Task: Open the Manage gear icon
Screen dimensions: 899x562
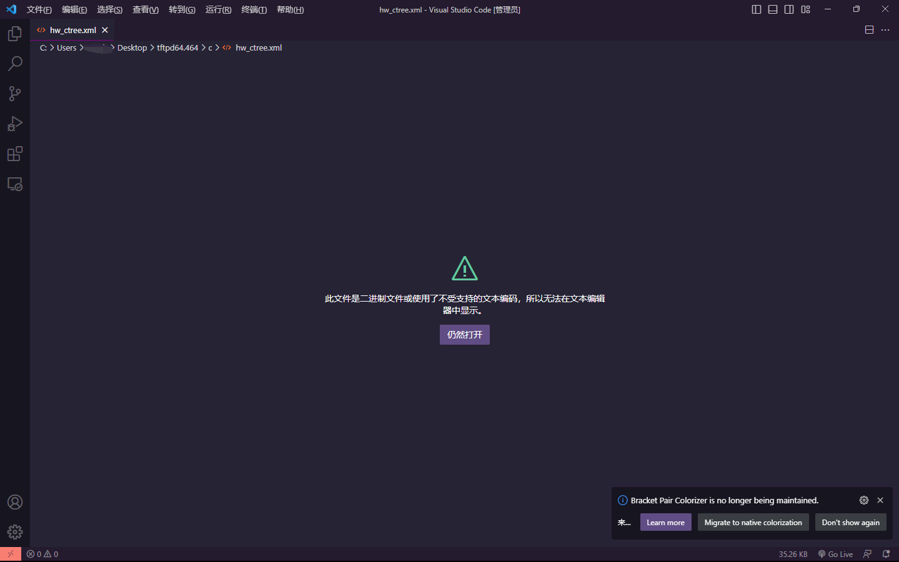Action: coord(15,532)
